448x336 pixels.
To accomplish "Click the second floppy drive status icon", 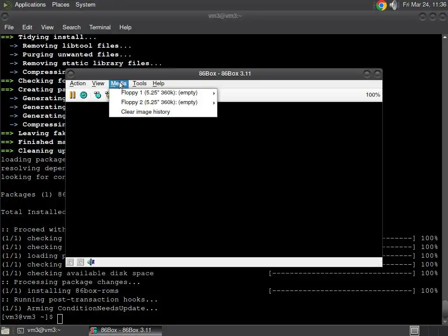I will point(80,262).
